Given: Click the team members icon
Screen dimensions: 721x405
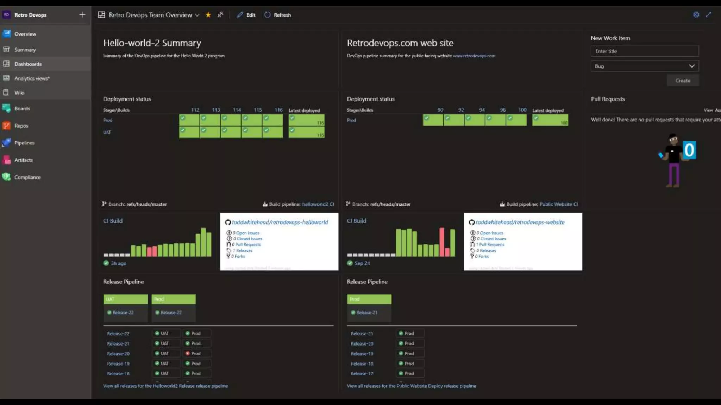Looking at the screenshot, I should 220,15.
